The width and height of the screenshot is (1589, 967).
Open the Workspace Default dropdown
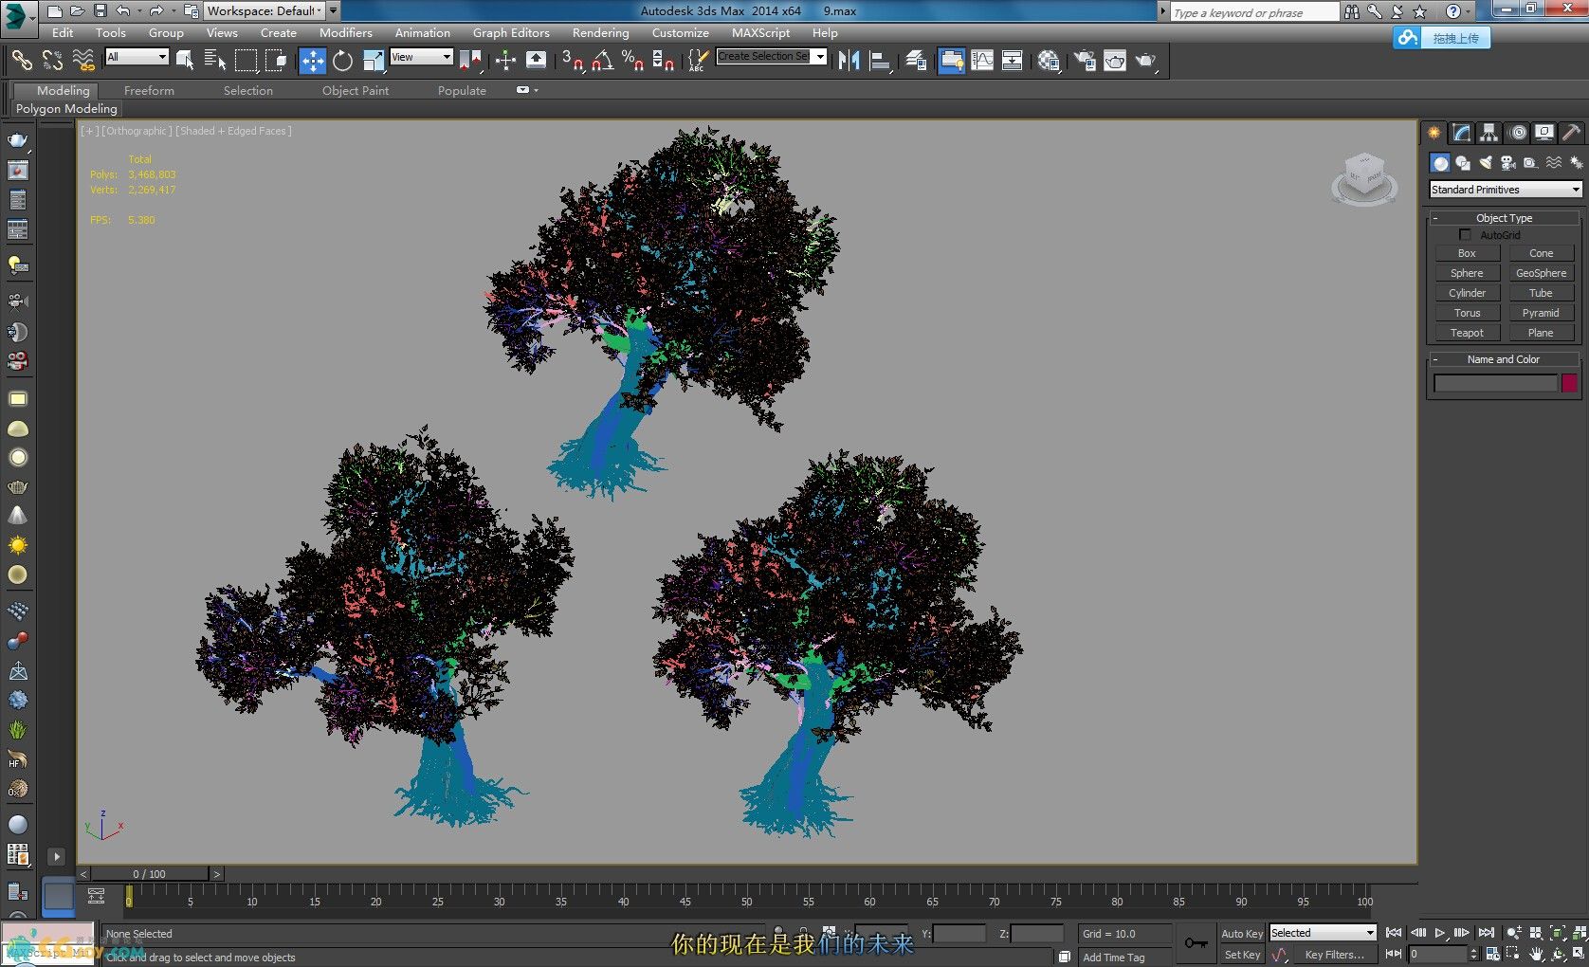point(265,11)
